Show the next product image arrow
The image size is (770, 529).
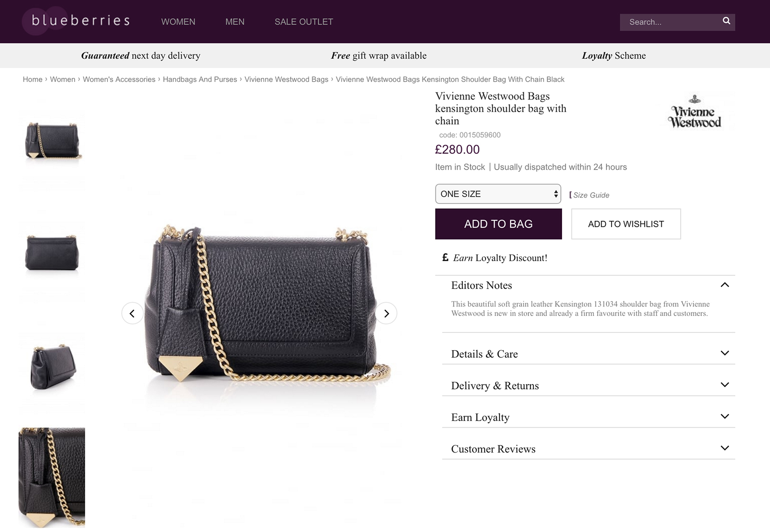tap(386, 313)
